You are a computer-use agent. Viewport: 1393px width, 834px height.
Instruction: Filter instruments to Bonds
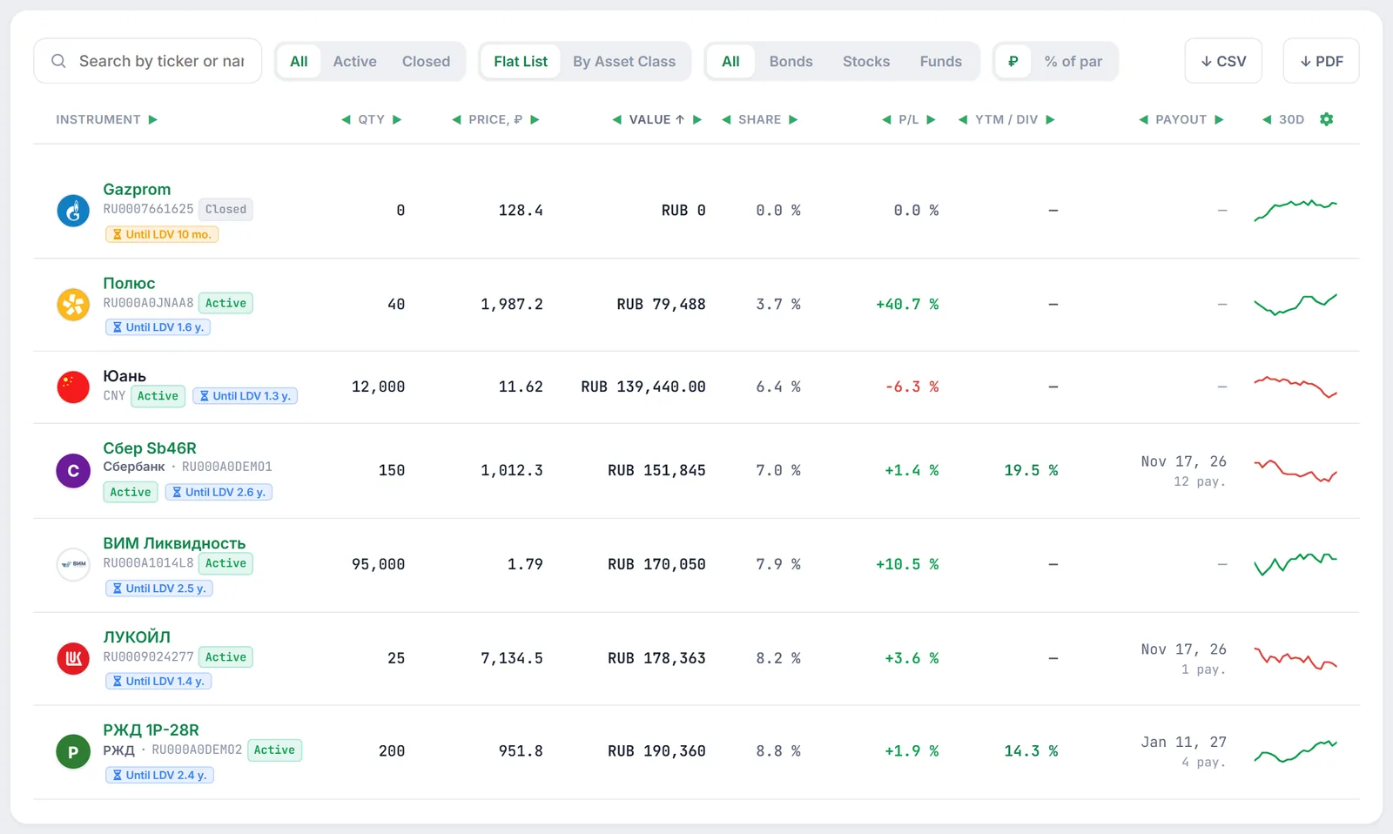click(x=791, y=61)
